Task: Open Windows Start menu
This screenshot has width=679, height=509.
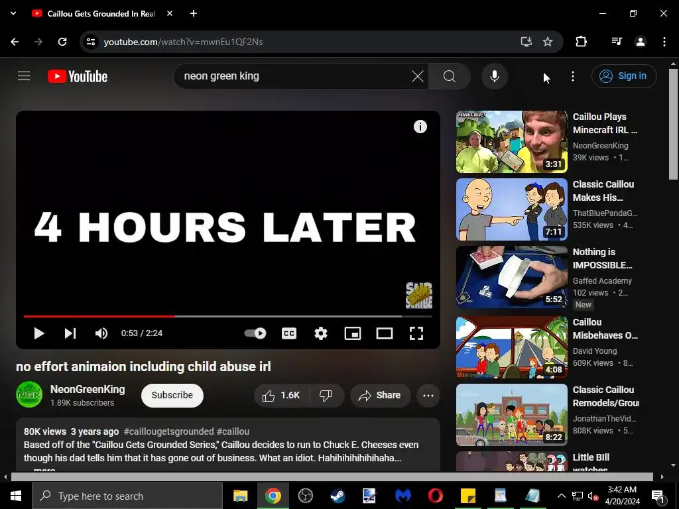Action: [x=16, y=496]
